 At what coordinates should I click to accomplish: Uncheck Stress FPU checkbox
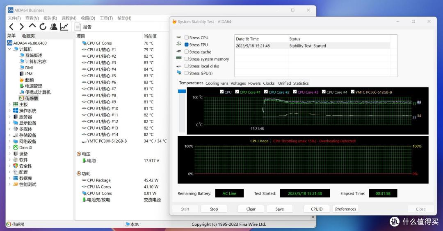coord(187,45)
